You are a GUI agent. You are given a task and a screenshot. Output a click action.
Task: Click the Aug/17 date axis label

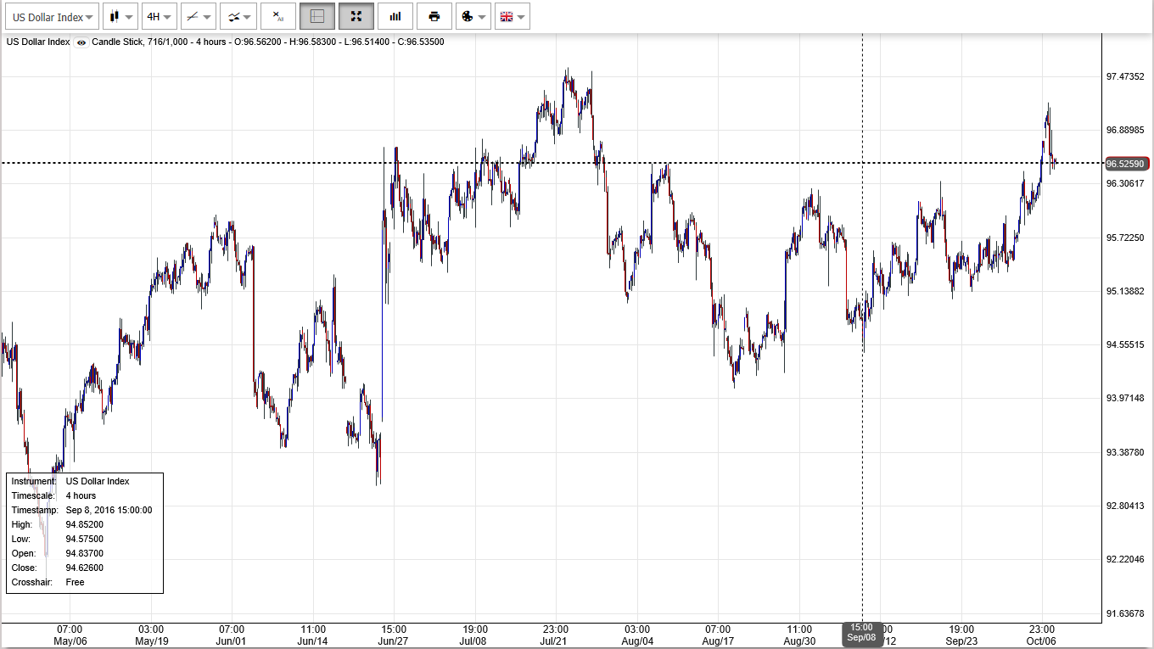pos(718,641)
